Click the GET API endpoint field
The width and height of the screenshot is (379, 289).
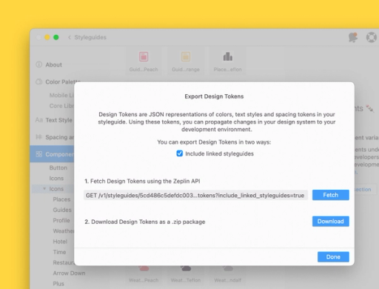pyautogui.click(x=195, y=195)
